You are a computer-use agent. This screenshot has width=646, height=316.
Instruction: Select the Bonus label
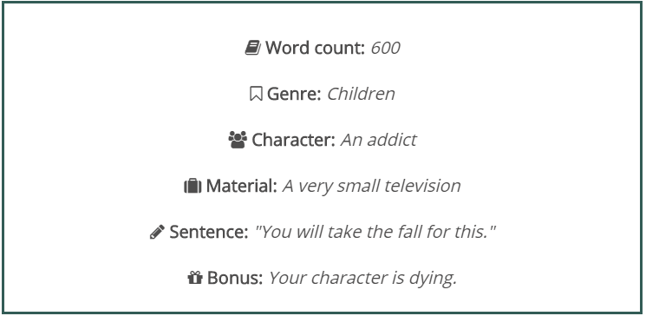pos(235,278)
